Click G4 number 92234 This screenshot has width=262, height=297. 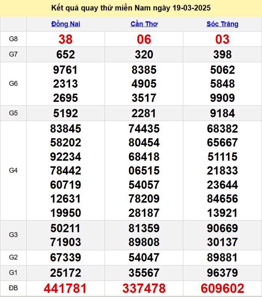point(66,157)
